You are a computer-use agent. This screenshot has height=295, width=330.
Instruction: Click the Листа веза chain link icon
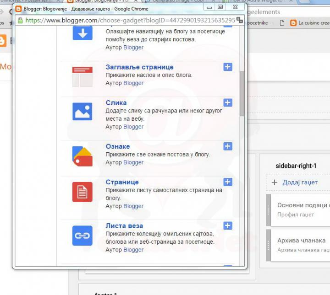point(82,236)
